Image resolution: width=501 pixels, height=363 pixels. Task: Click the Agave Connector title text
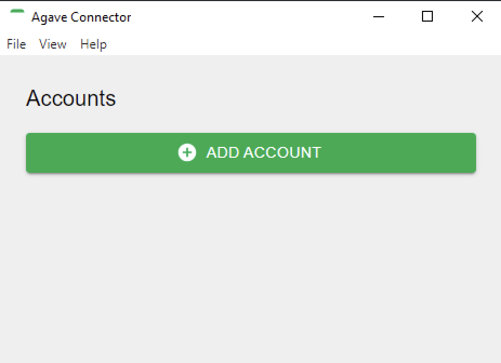[x=81, y=17]
